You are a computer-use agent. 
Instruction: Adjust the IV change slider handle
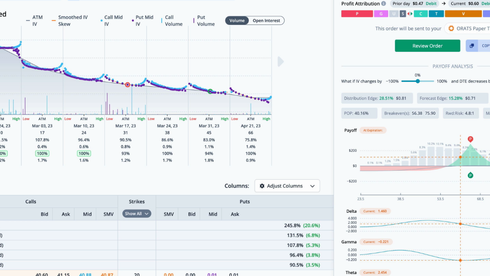[418, 81]
